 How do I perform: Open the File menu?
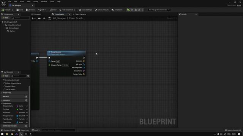coord(9,2)
